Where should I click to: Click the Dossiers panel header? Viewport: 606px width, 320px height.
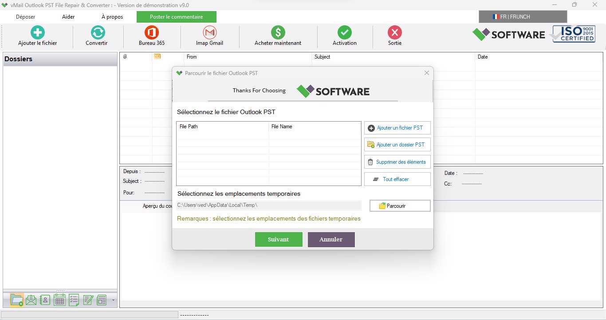pyautogui.click(x=60, y=59)
